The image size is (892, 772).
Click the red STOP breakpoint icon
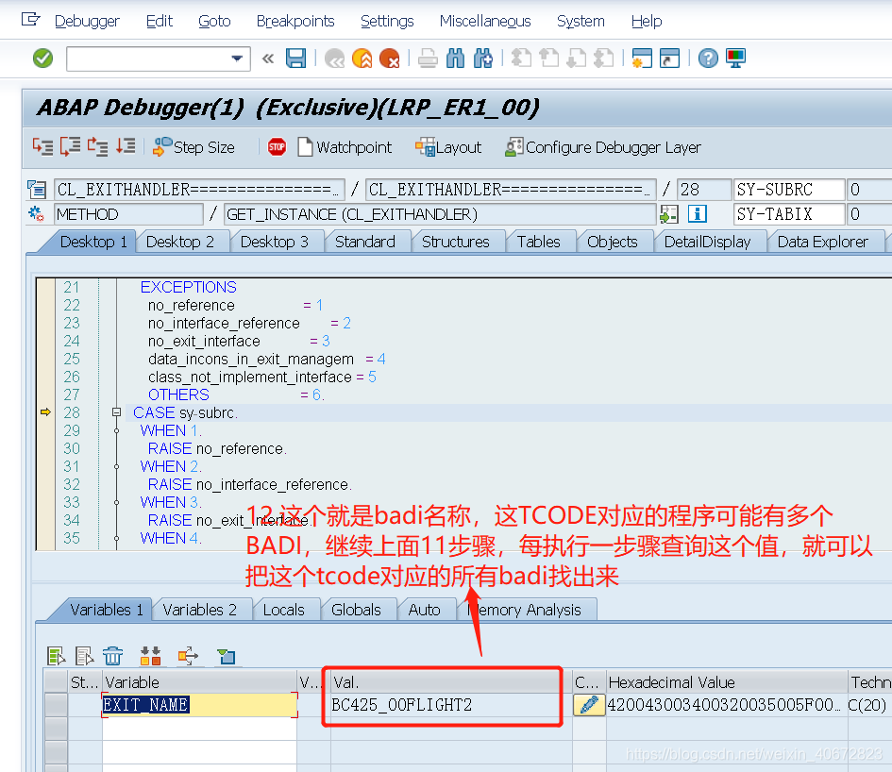278,147
